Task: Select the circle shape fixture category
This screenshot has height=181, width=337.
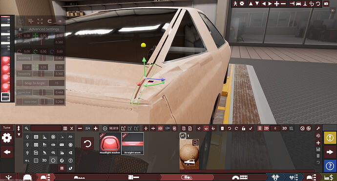Action: [53, 161]
